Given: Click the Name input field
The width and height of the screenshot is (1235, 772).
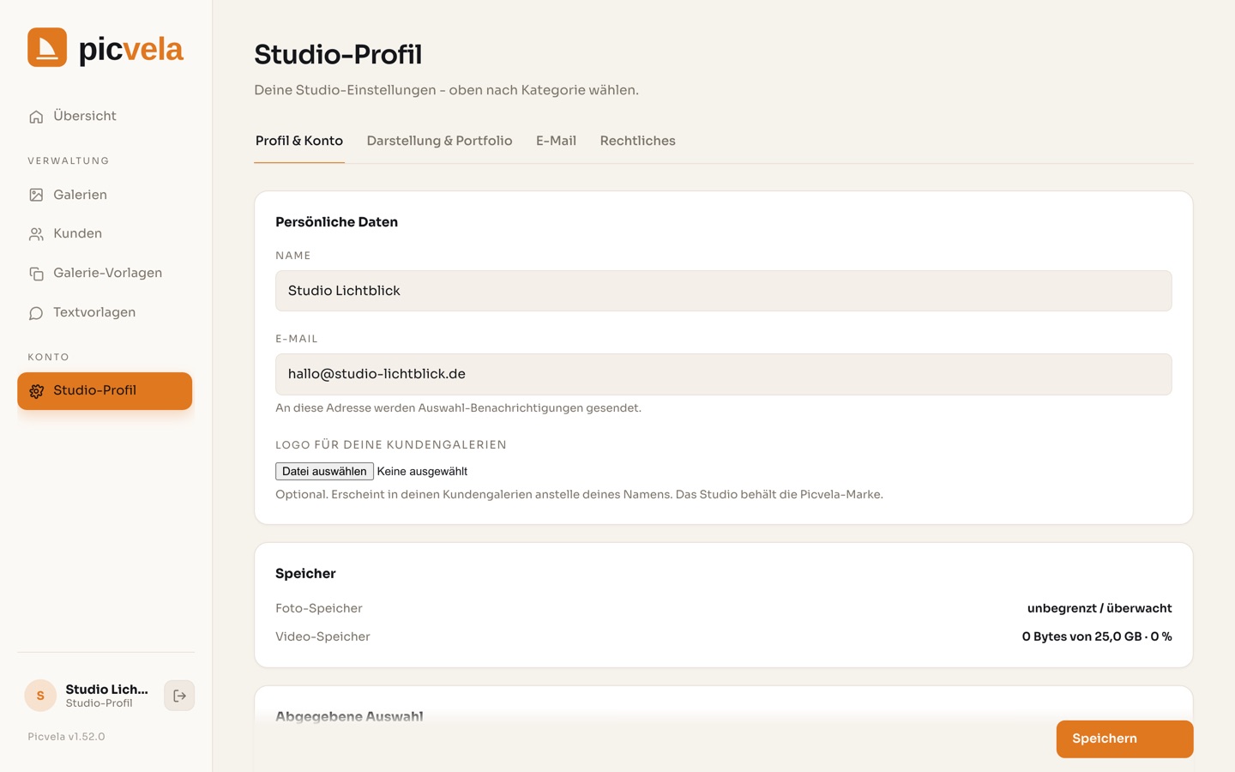Looking at the screenshot, I should point(723,291).
